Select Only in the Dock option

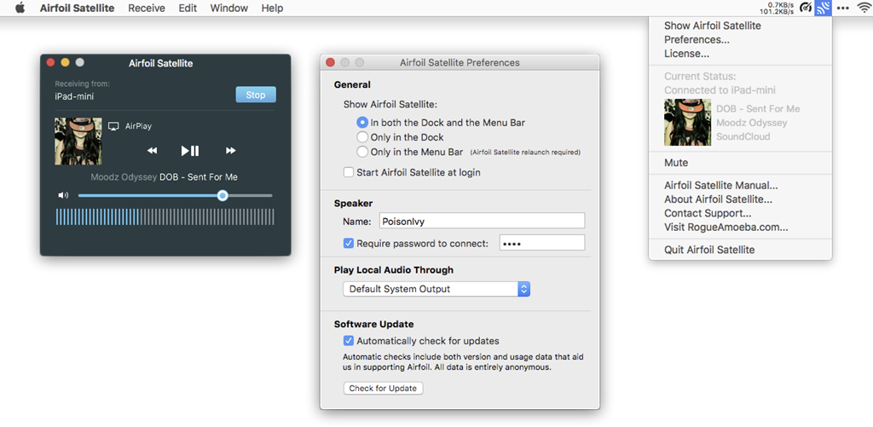coord(361,137)
